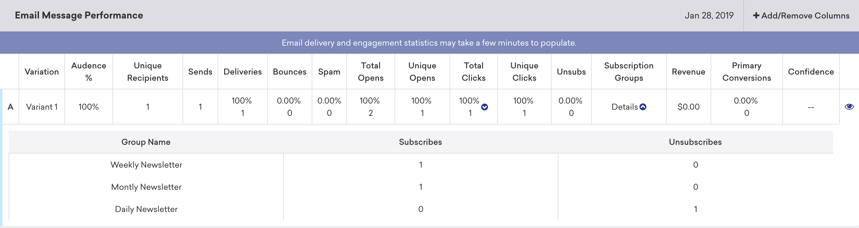This screenshot has width=859, height=228.
Task: Select the Daily Newsletter group row
Action: 146,210
